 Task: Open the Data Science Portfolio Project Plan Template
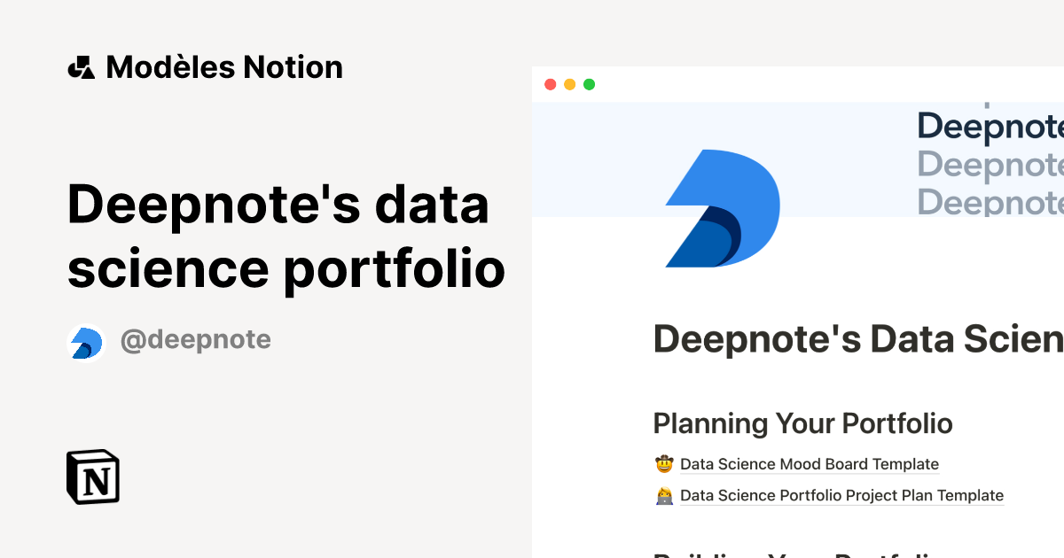click(841, 495)
